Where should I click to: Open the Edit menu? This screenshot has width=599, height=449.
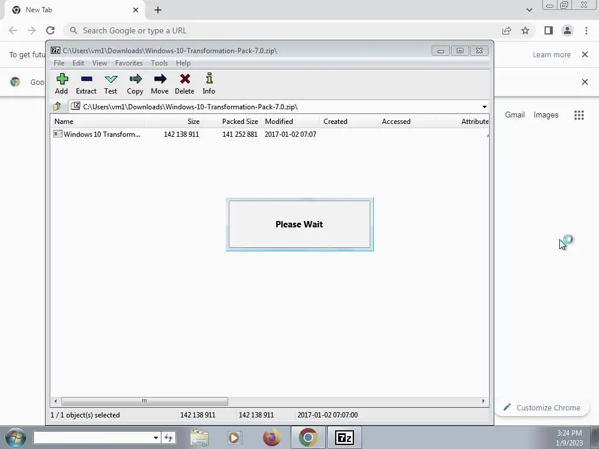point(78,63)
